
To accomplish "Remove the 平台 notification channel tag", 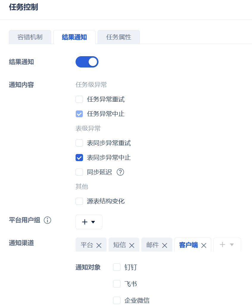I will [99, 245].
